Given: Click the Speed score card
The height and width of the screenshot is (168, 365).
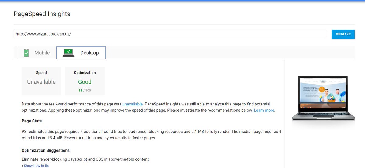Looking at the screenshot, I should coord(41,81).
